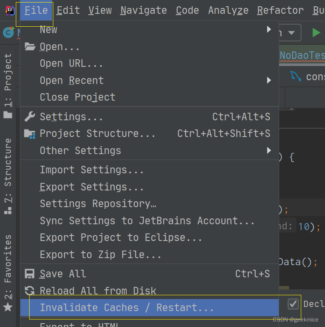Select Sync Settings to JetBrains Account...
Image resolution: width=325 pixels, height=327 pixels.
click(150, 221)
